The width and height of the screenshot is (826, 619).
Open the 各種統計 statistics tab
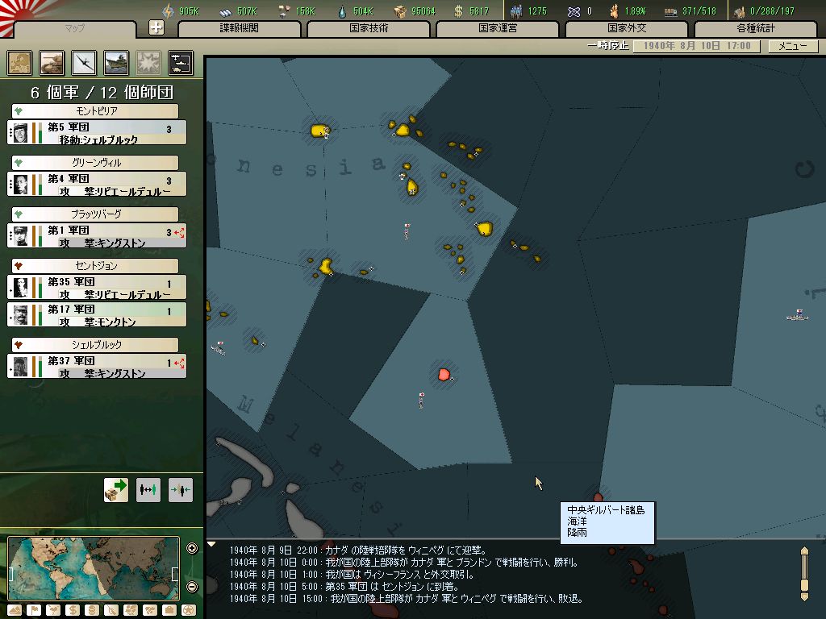click(756, 28)
